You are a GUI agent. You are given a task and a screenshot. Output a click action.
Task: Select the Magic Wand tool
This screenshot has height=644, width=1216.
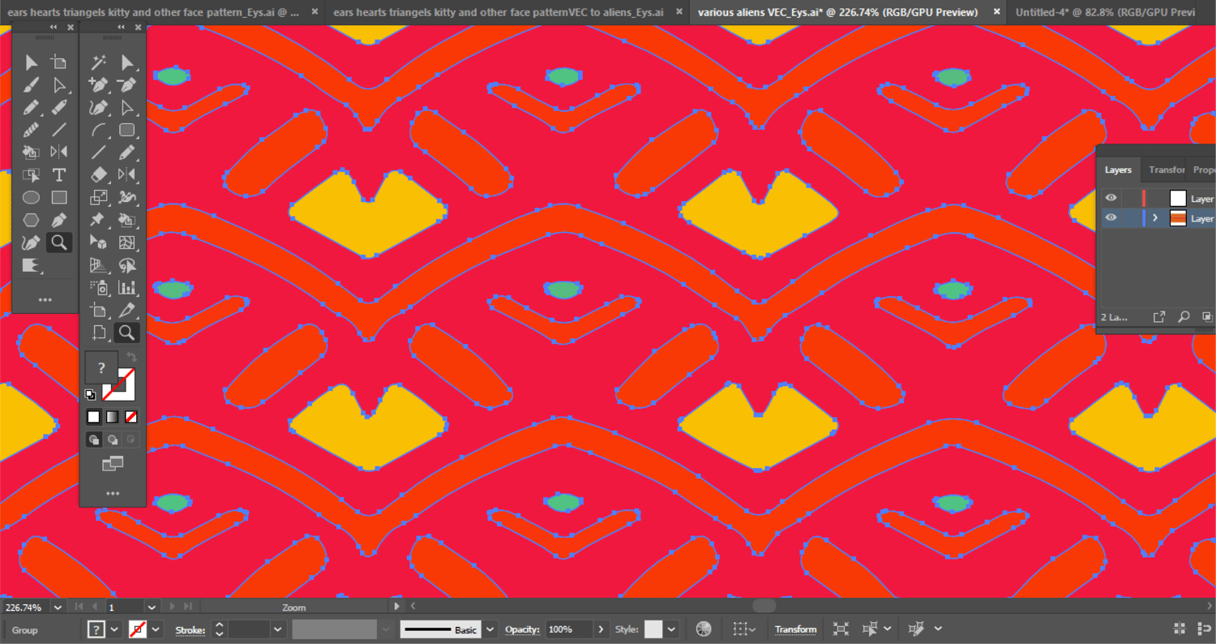(x=99, y=62)
